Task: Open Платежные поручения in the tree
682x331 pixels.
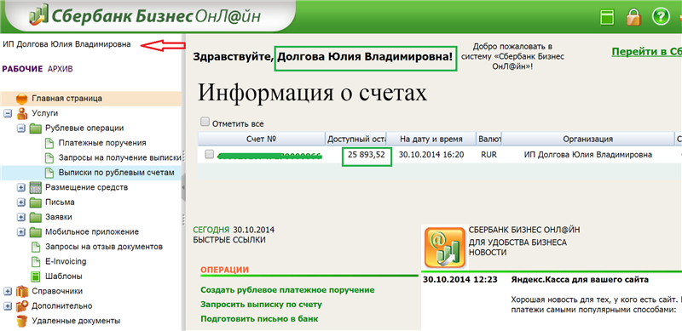Action: pos(102,143)
